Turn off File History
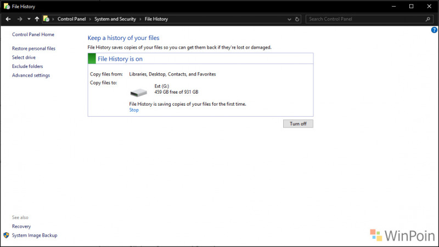This screenshot has width=439, height=247. click(x=298, y=124)
